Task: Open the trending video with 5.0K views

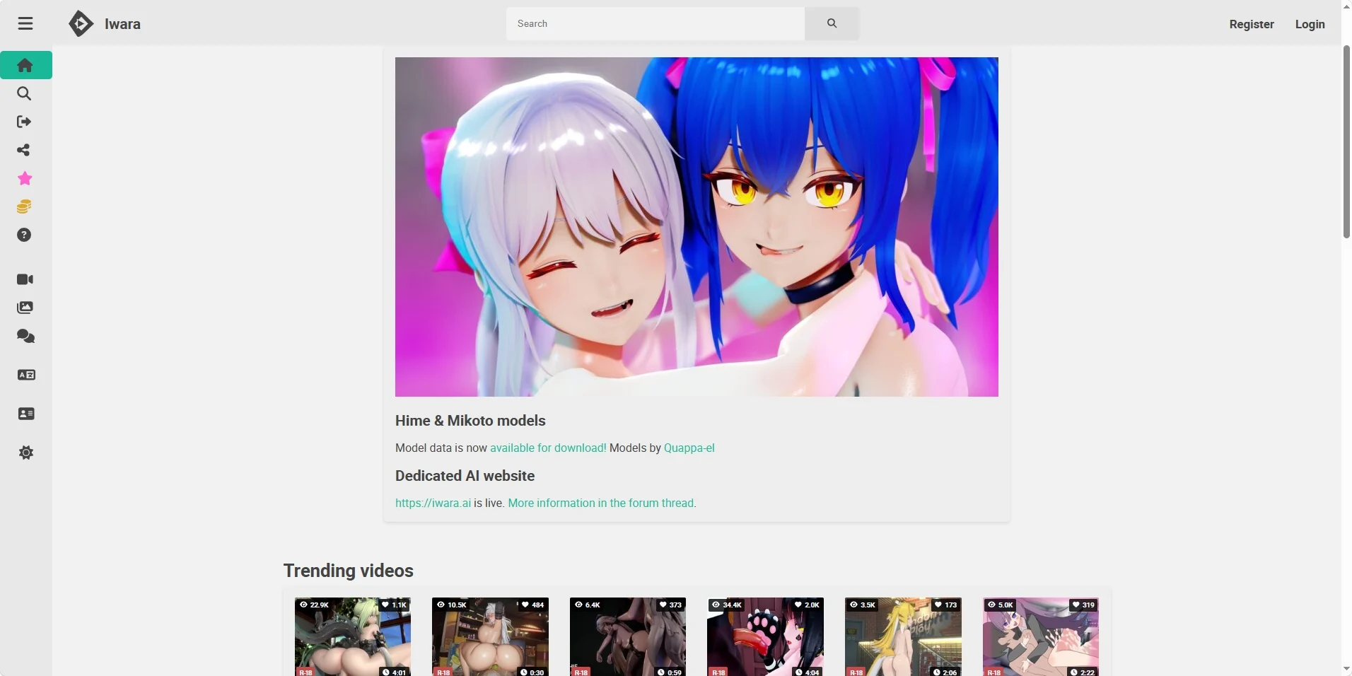Action: [x=1041, y=637]
